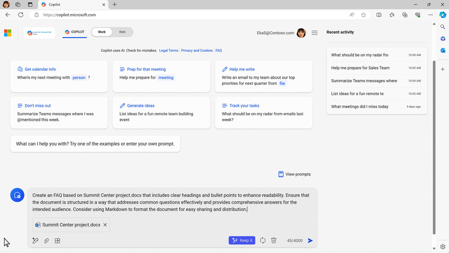
Task: Open the grid plugins icon in prompt box
Action: click(57, 241)
